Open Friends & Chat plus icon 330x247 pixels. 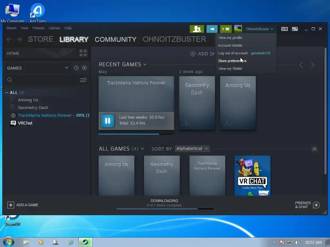(316, 205)
